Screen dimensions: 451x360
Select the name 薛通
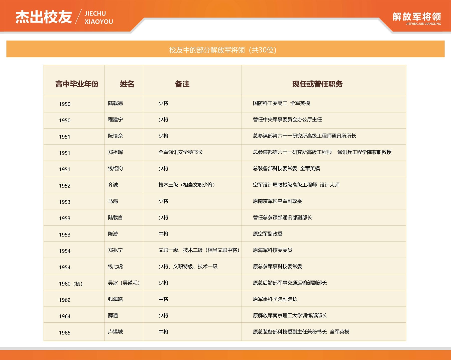pos(113,315)
